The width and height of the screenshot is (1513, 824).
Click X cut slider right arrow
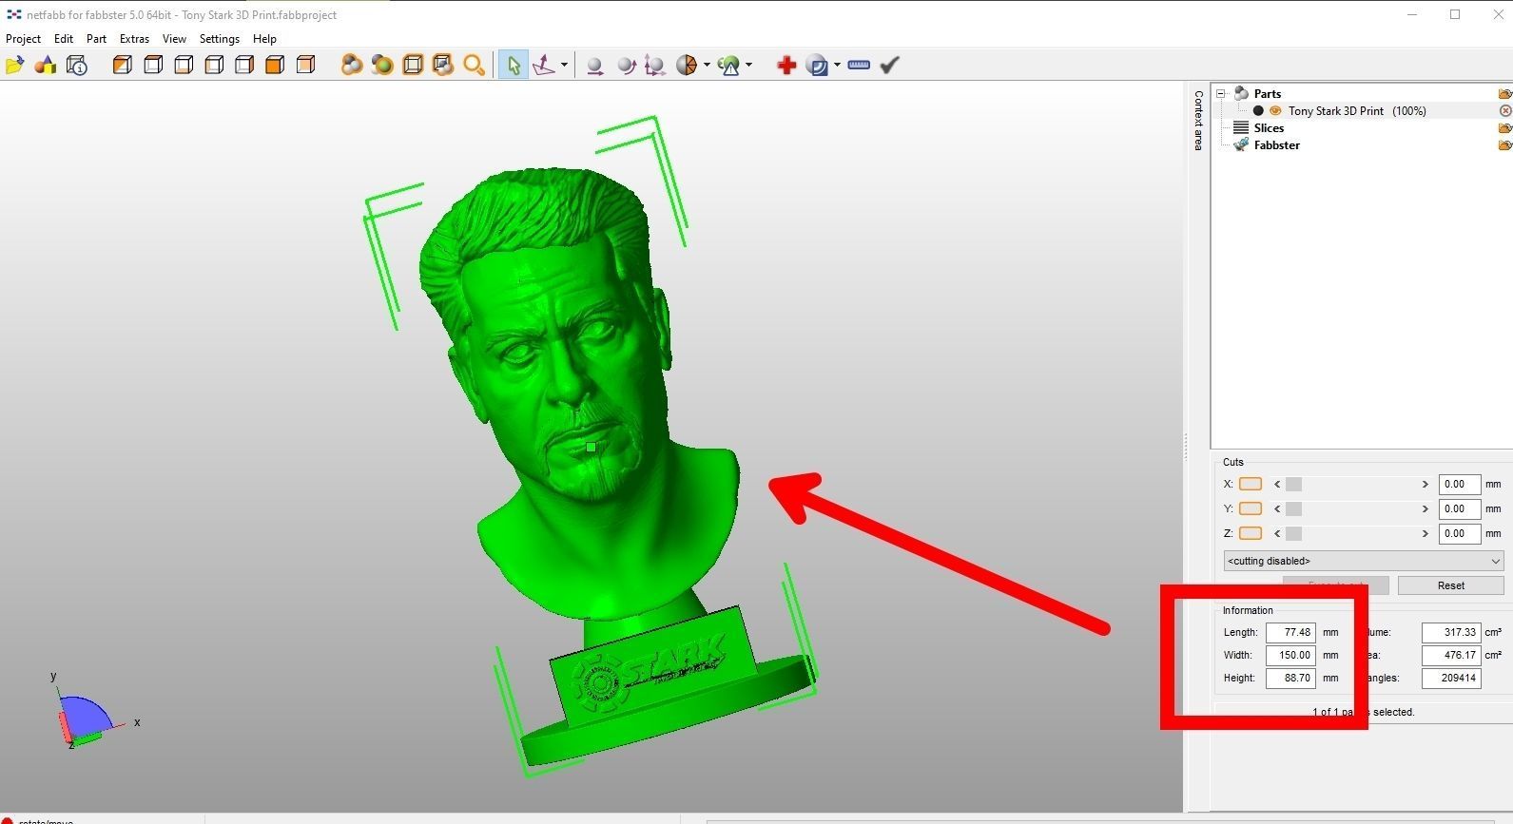pyautogui.click(x=1425, y=485)
